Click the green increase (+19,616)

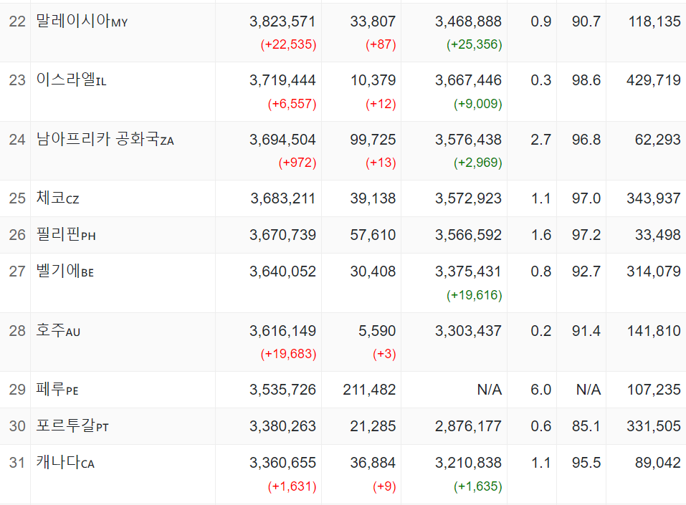[x=475, y=296]
